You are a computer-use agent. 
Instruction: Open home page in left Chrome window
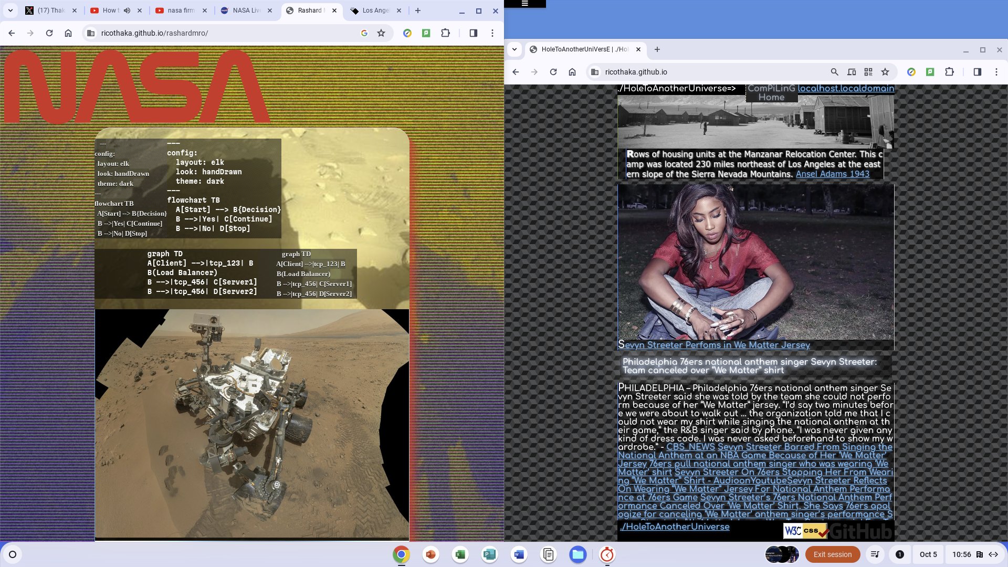tap(68, 33)
